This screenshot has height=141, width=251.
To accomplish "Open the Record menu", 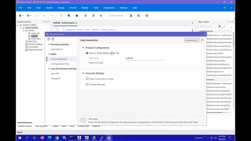I will pyautogui.click(x=73, y=8).
